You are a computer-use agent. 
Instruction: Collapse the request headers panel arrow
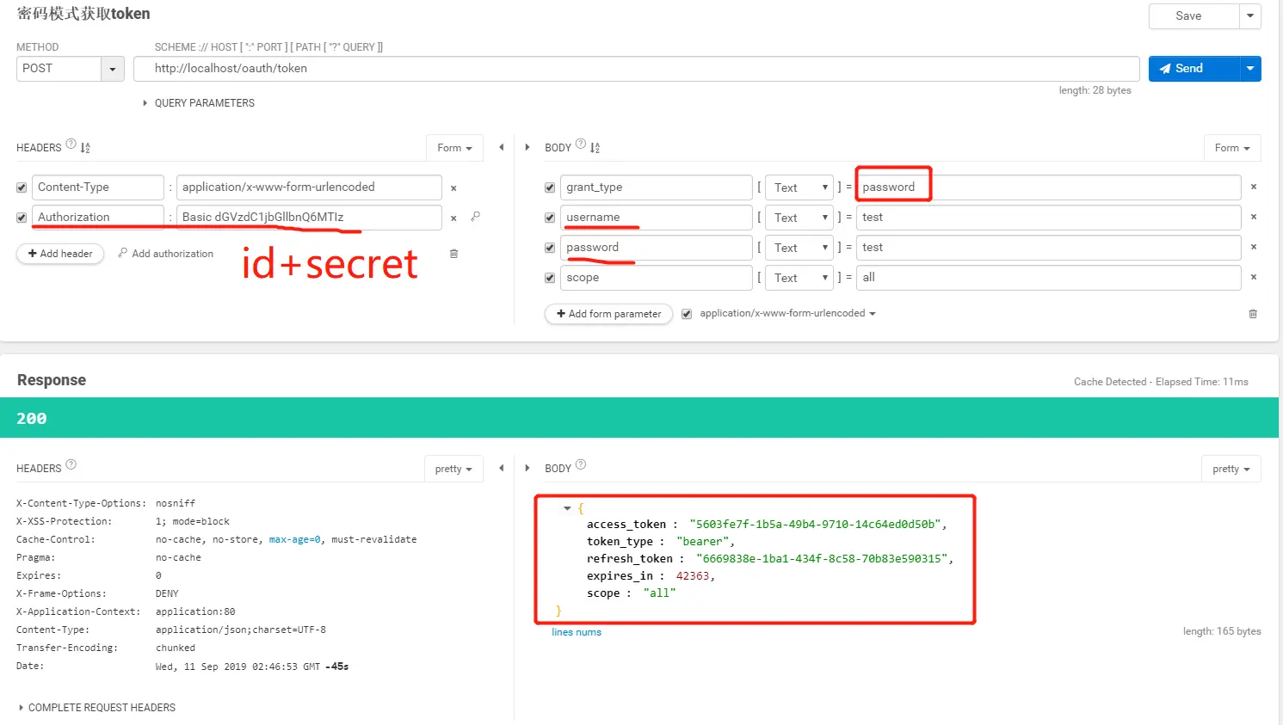click(502, 147)
